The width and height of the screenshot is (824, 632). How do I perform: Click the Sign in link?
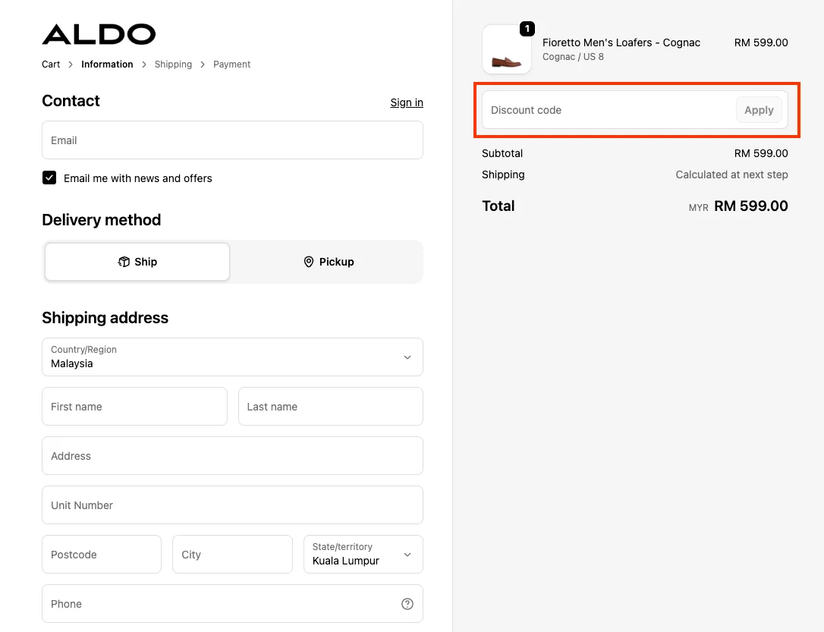(x=407, y=102)
